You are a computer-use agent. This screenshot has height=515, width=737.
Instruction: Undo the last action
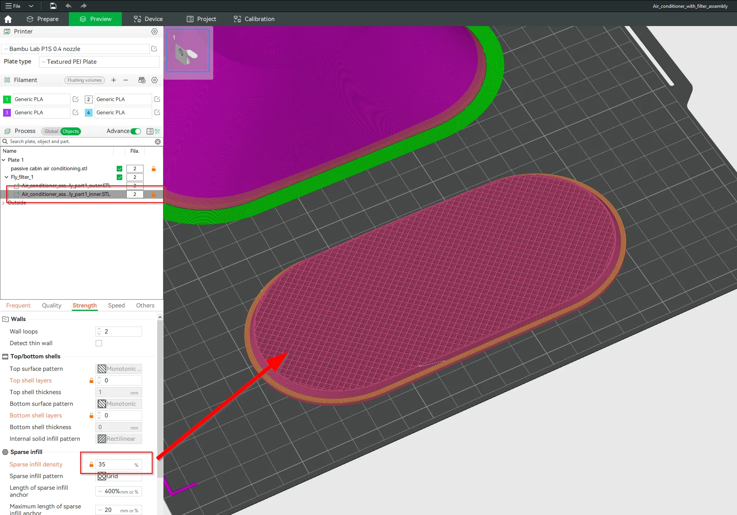coord(68,6)
